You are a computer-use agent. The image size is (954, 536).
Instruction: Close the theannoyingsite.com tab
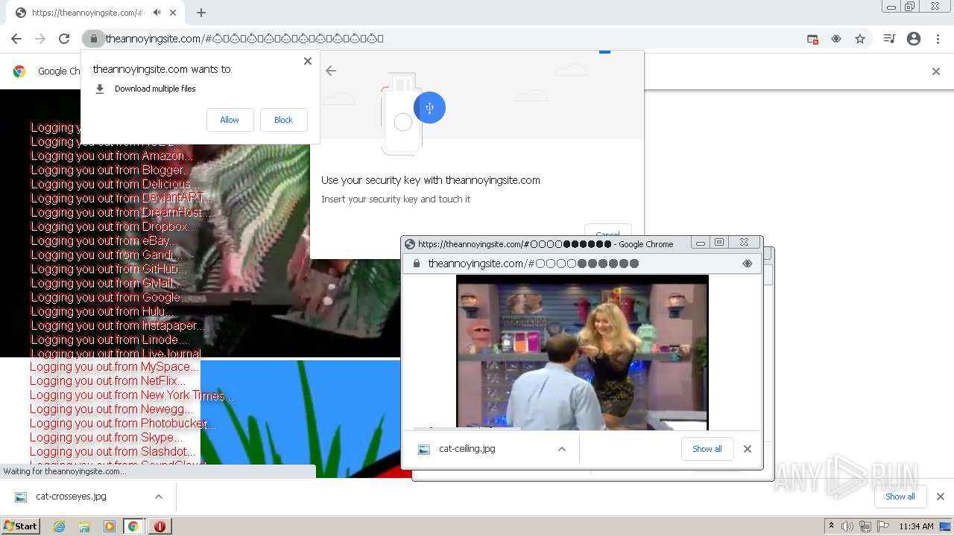point(174,13)
